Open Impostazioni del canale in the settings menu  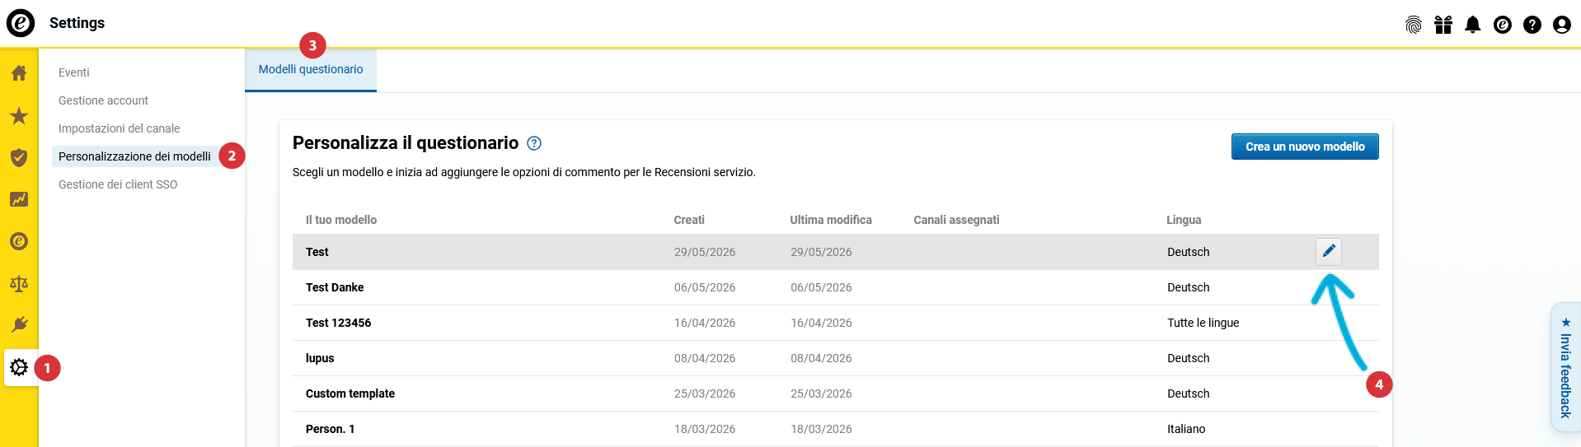tap(119, 128)
